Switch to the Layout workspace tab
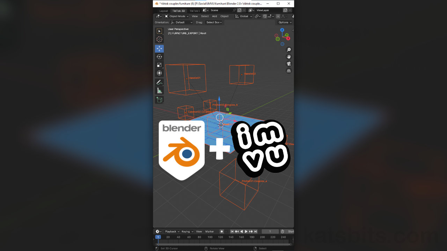This screenshot has width=447, height=251. [x=163, y=11]
